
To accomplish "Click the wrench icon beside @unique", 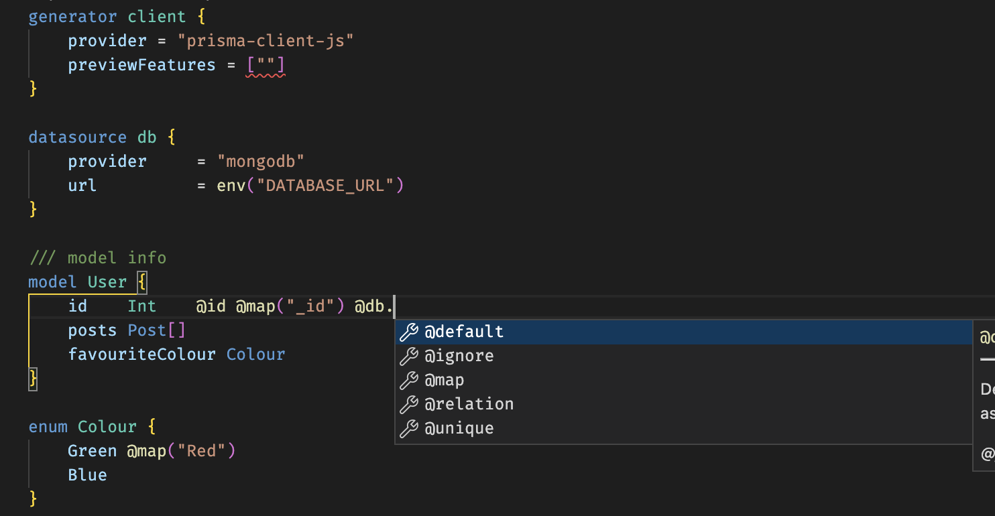I will point(409,428).
